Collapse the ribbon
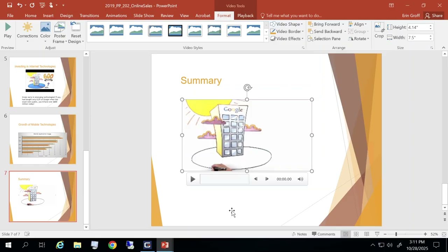This screenshot has height=252, width=448. 443,48
